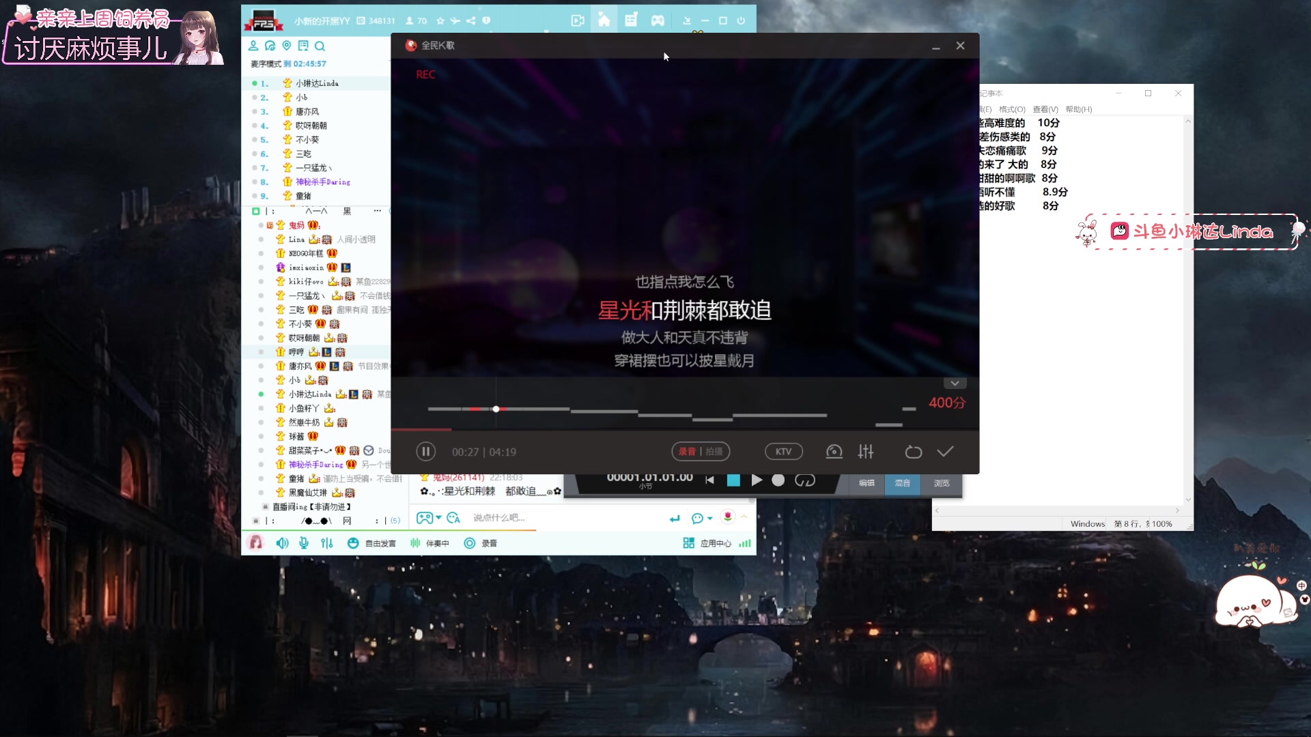Seek along the song progress bar
Screen dimensions: 1311x737
pyautogui.click(x=685, y=429)
